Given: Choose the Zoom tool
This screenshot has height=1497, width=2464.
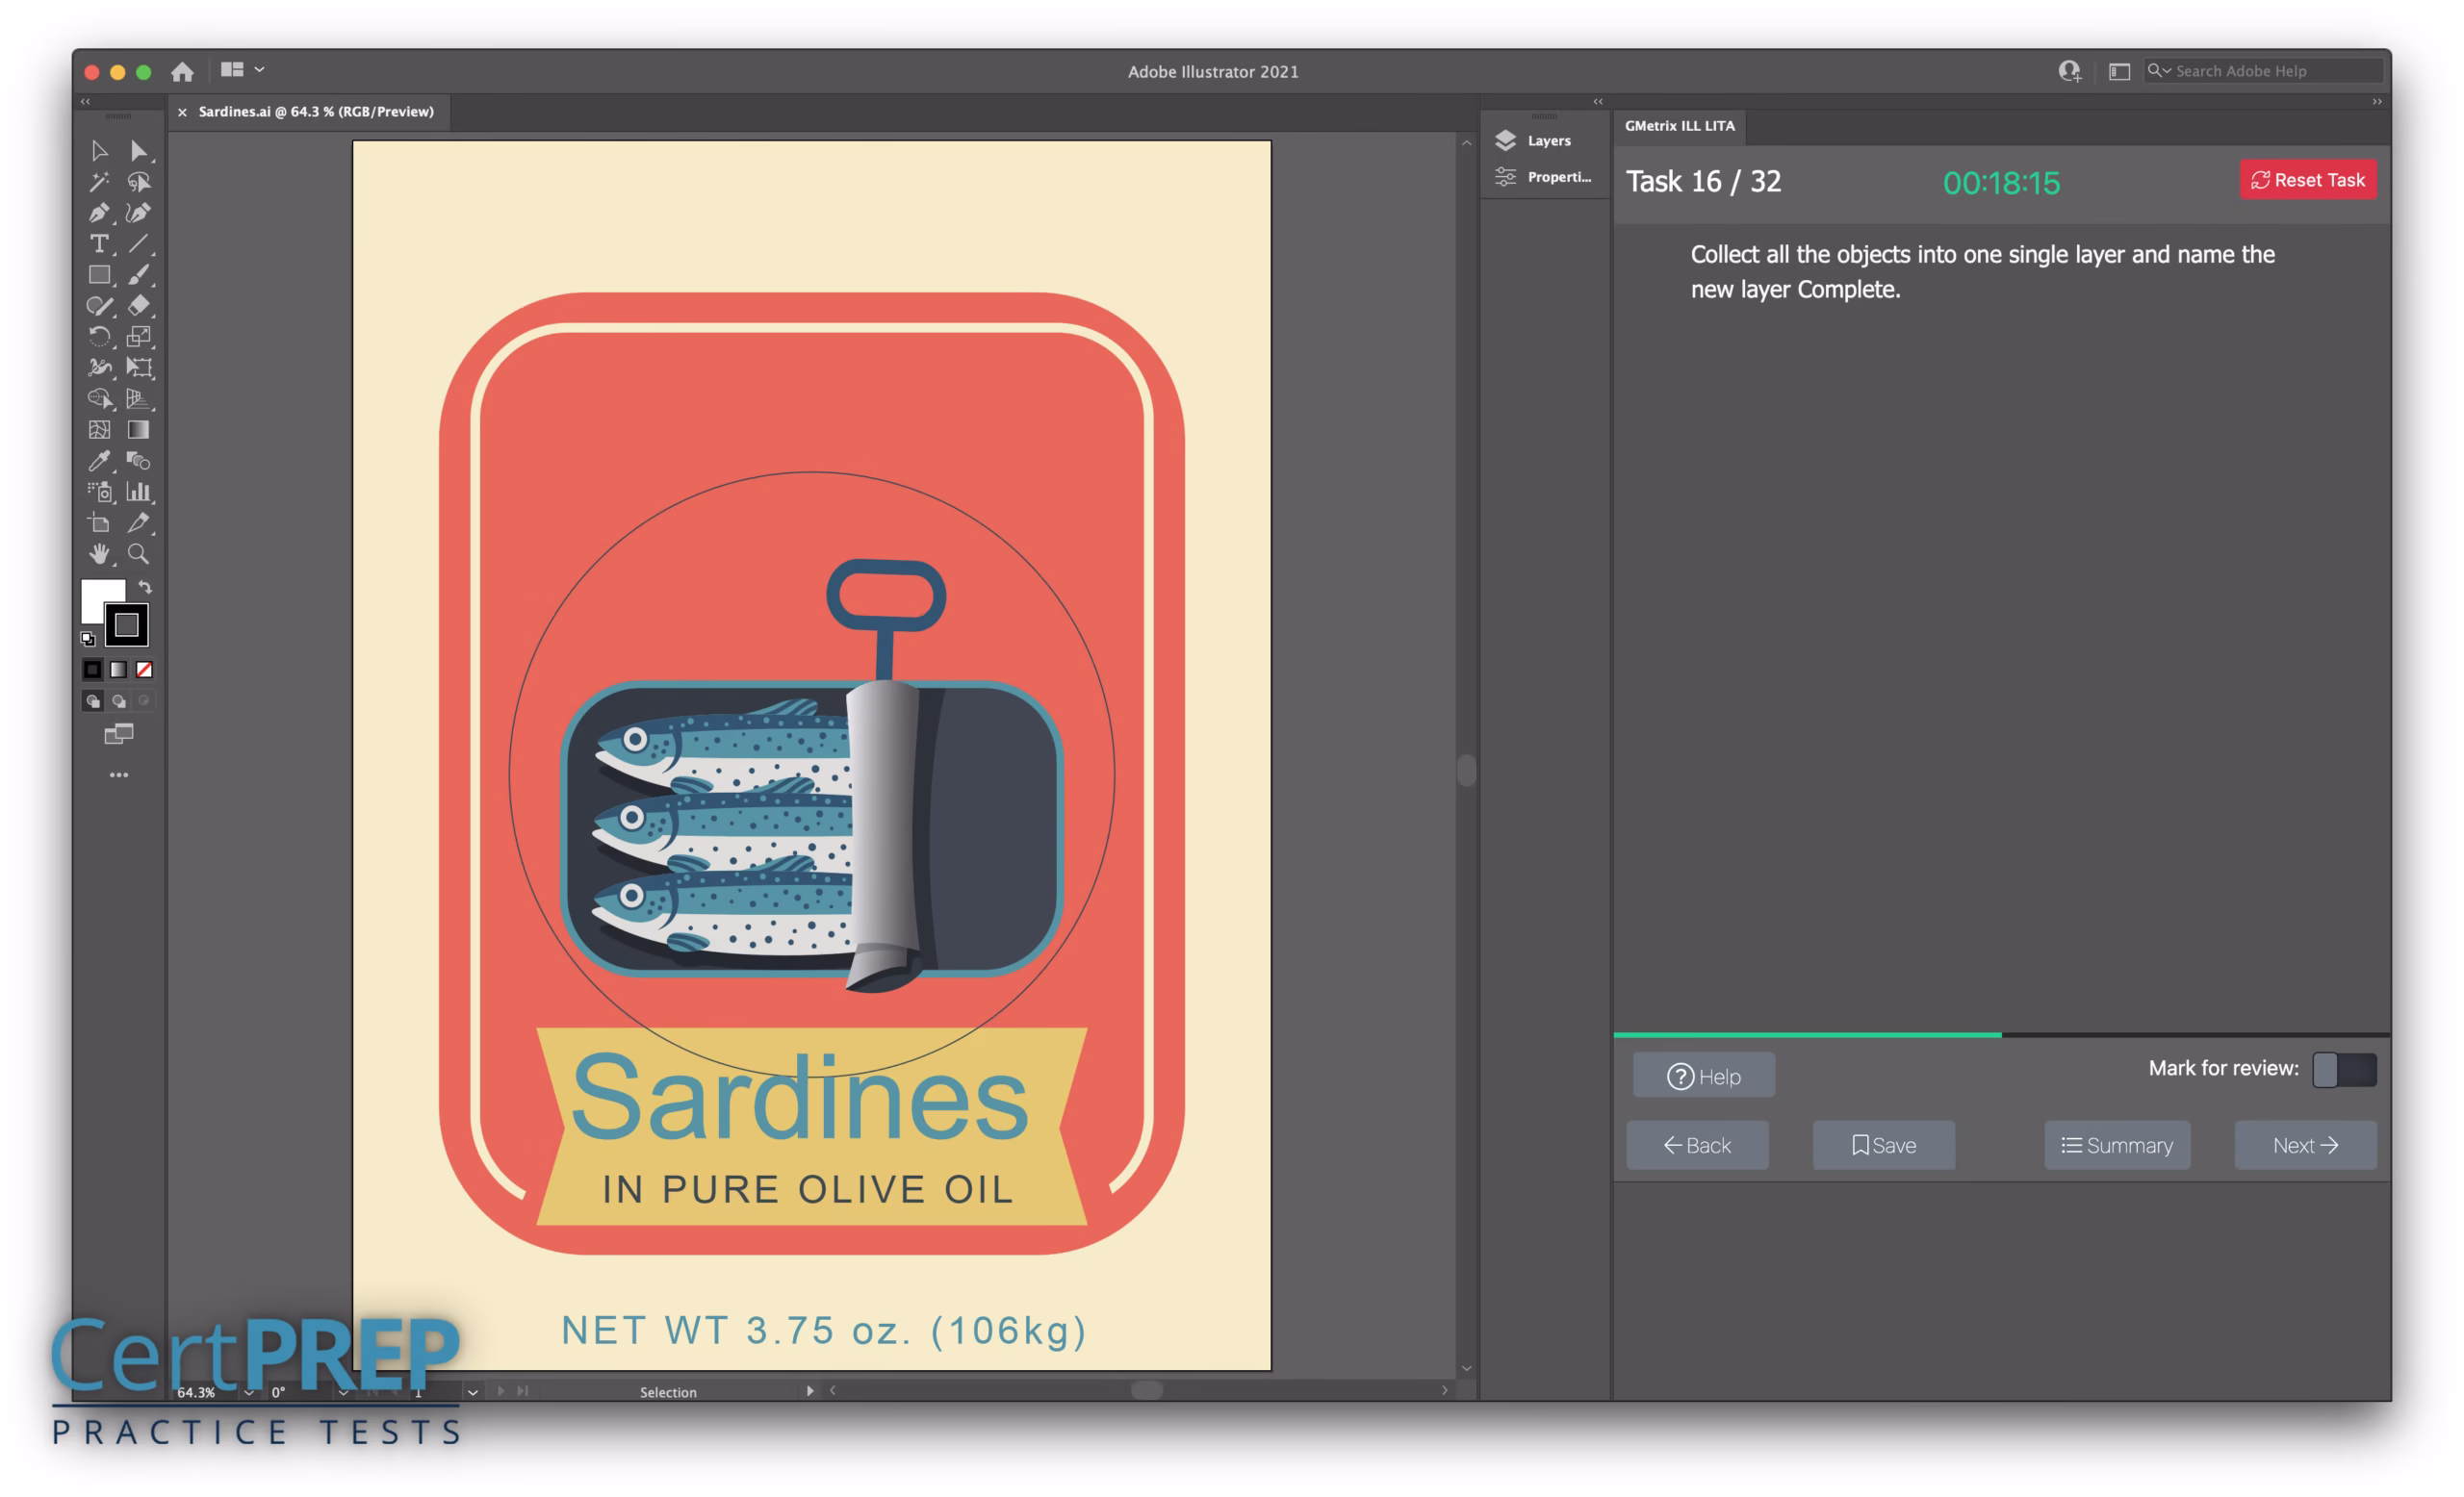Looking at the screenshot, I should pos(139,553).
